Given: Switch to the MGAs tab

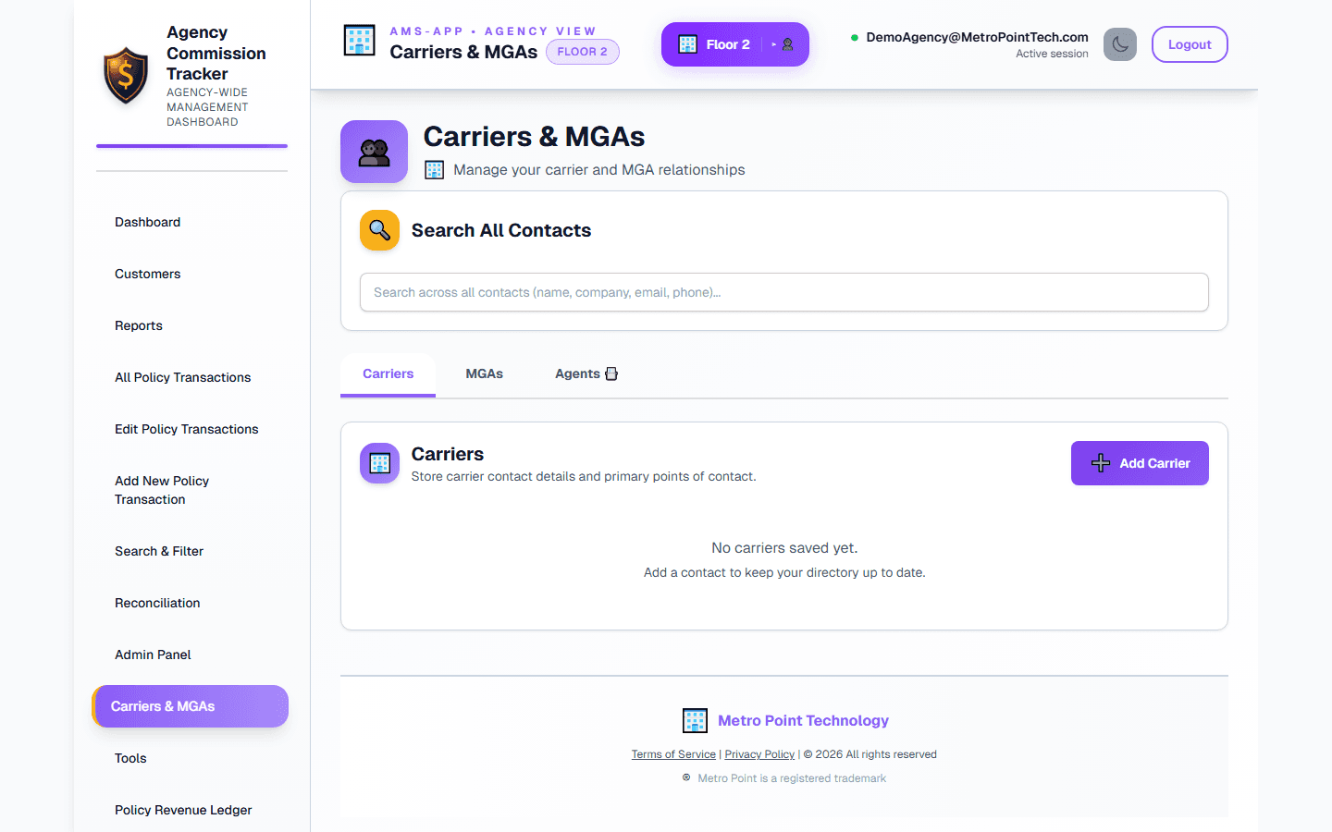Looking at the screenshot, I should pos(484,373).
